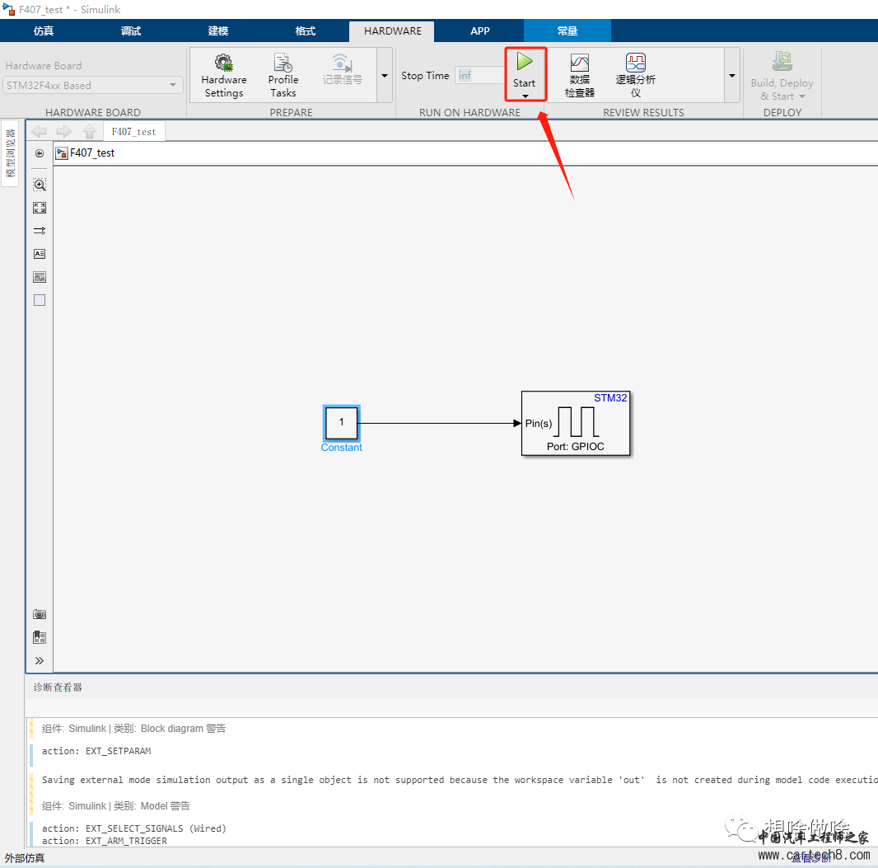Add an area box to canvas
The width and height of the screenshot is (878, 868).
[40, 300]
